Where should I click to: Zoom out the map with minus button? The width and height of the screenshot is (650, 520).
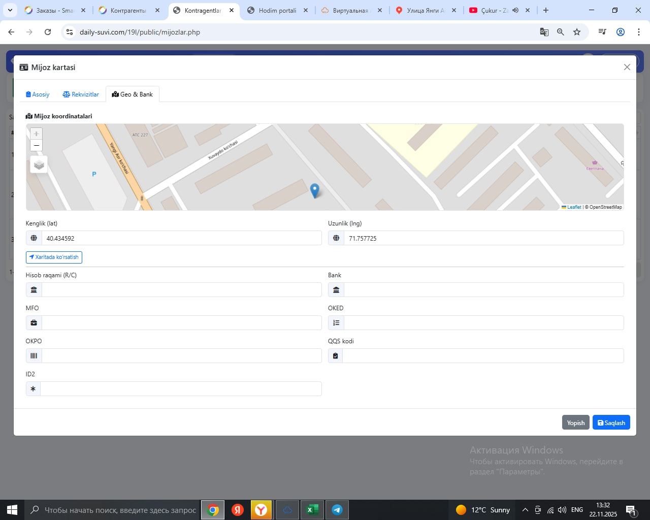point(36,146)
